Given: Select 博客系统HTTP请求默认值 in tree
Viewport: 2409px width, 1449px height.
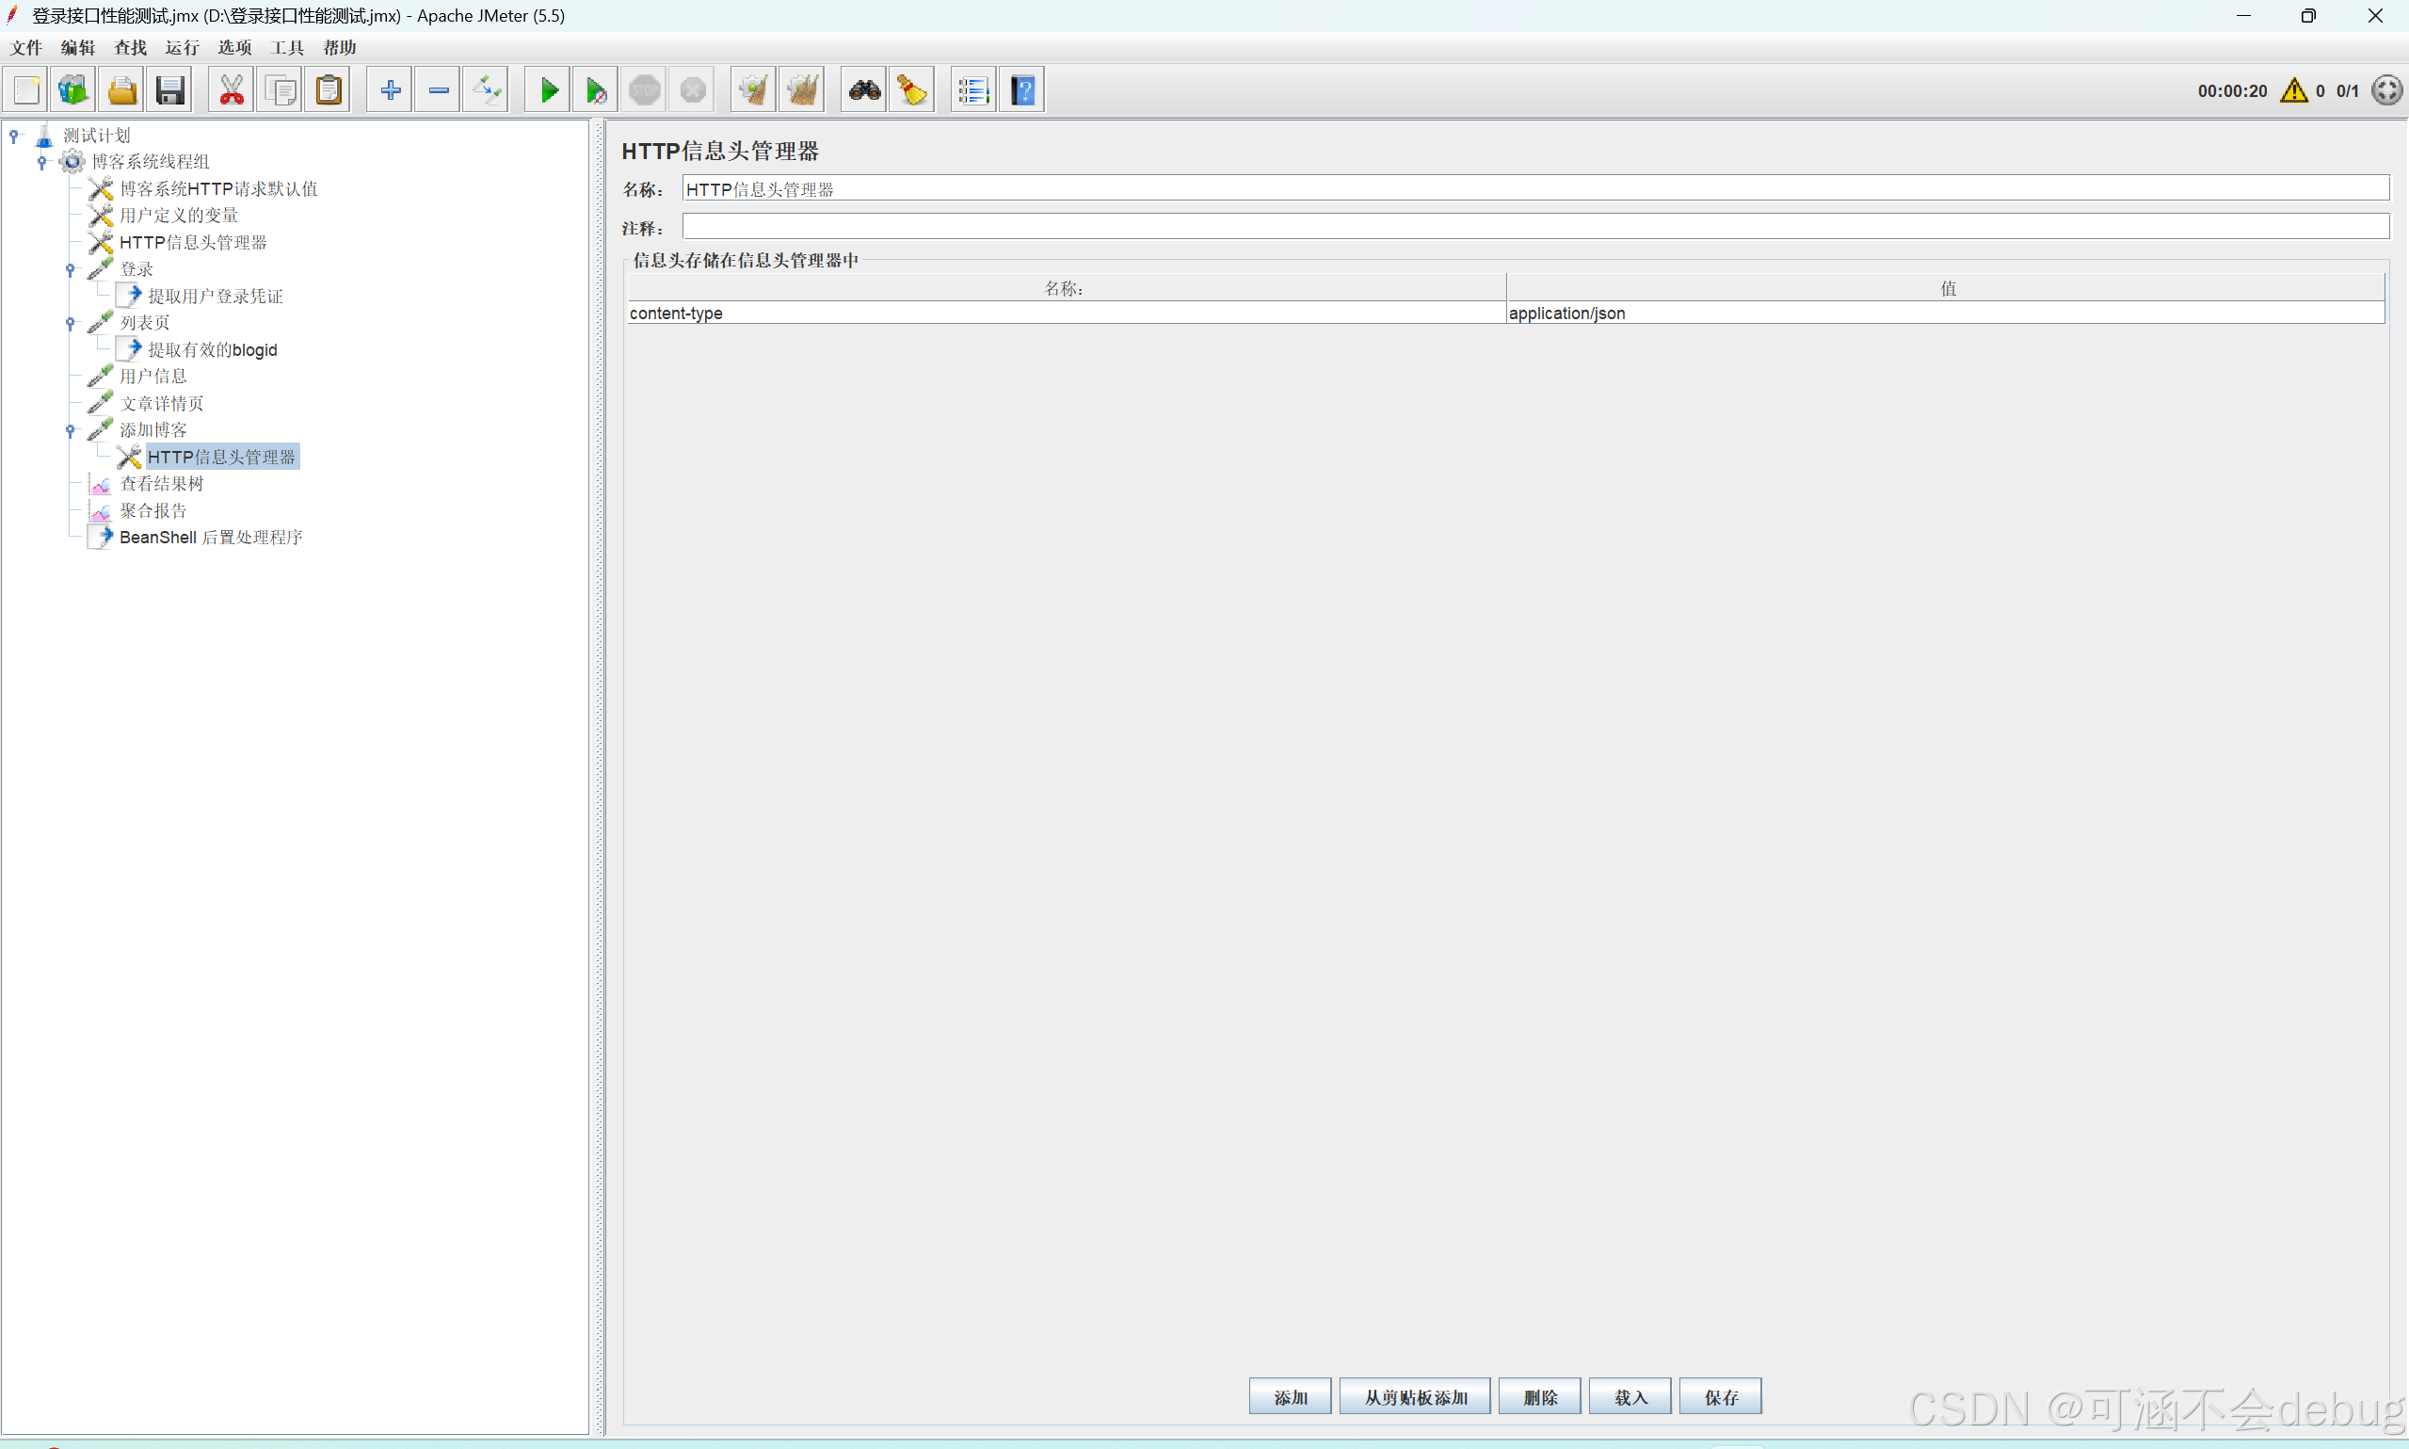Looking at the screenshot, I should pos(218,188).
